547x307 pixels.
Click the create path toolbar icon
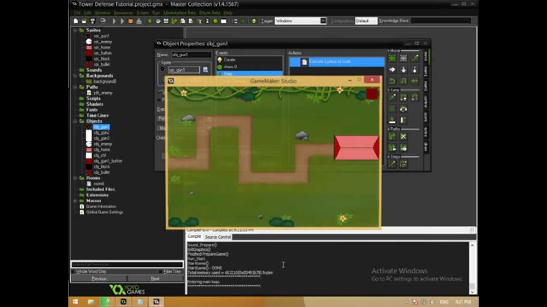click(174, 21)
